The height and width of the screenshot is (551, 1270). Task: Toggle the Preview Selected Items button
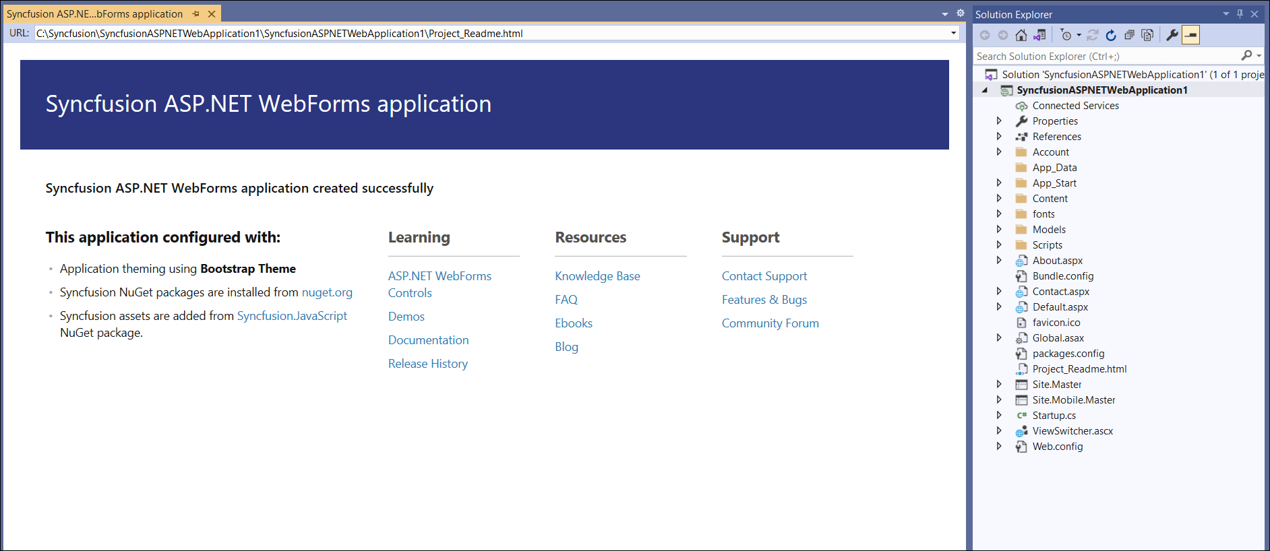[x=1191, y=35]
